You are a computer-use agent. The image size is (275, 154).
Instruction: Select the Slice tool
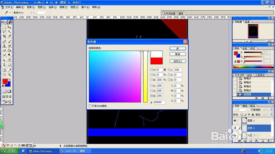9,36
